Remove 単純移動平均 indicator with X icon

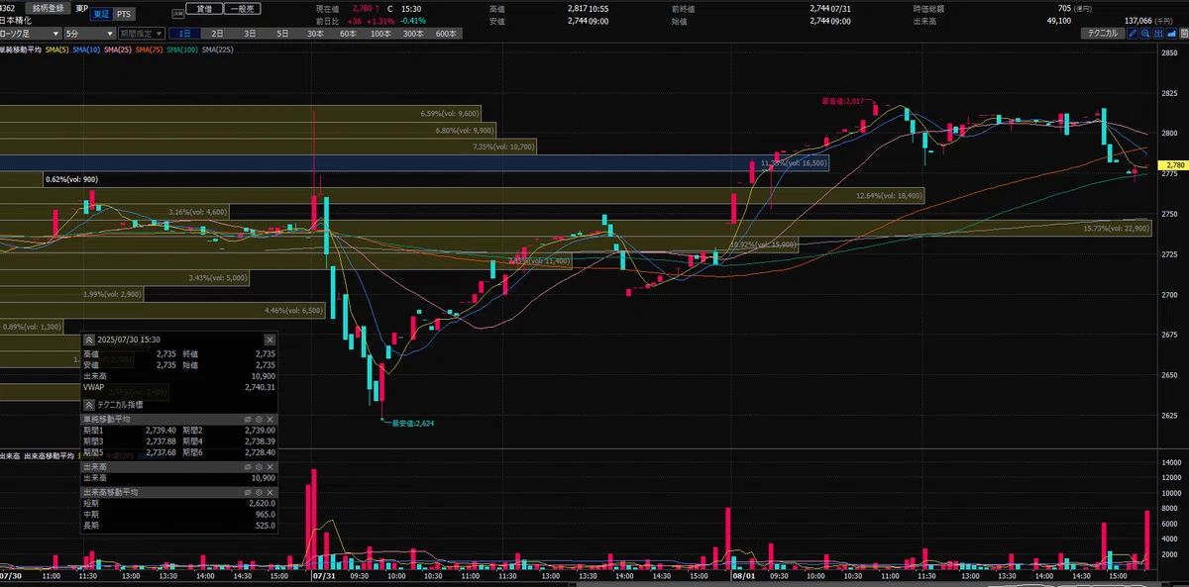pyautogui.click(x=270, y=420)
